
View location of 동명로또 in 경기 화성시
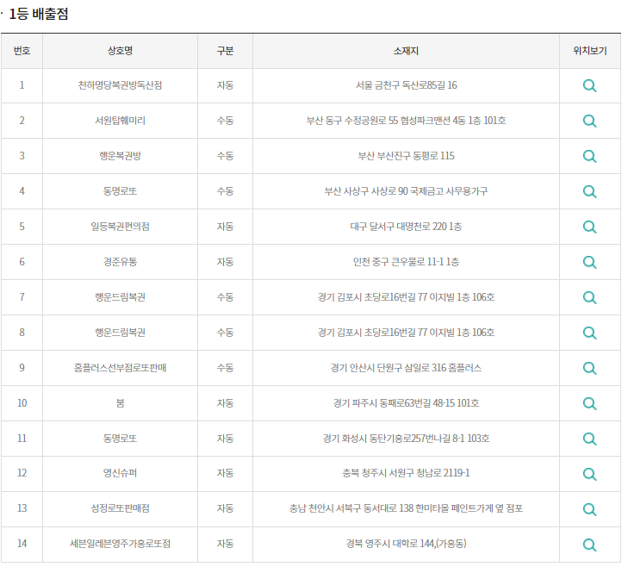point(589,439)
